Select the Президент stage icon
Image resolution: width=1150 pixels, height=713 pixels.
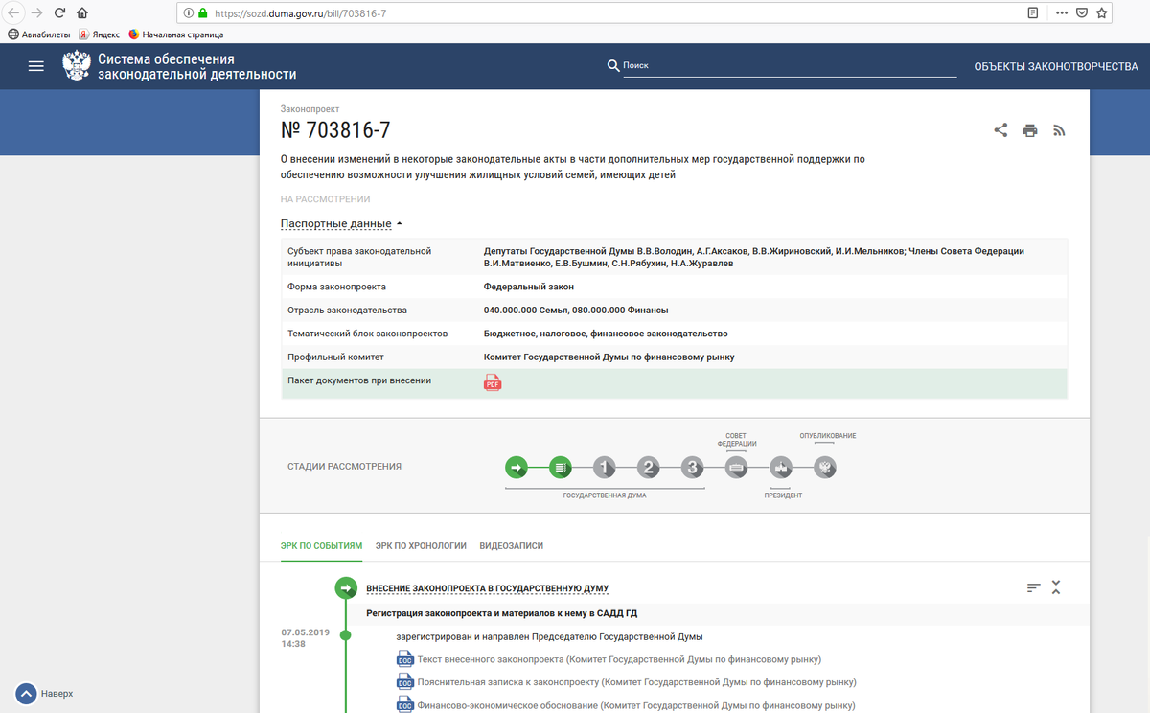[x=781, y=468]
